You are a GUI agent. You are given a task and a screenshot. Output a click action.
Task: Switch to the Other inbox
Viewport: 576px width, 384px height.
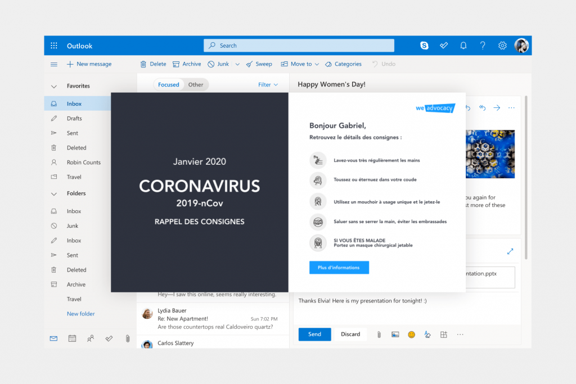click(196, 85)
